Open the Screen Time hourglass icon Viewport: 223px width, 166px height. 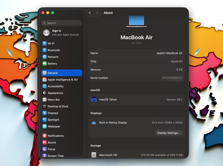click(x=45, y=156)
